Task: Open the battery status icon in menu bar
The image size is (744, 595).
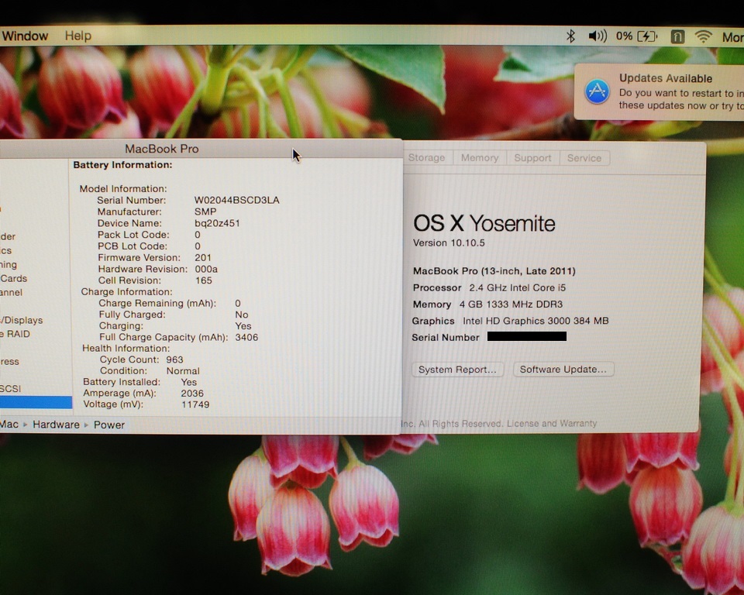Action: coord(647,36)
